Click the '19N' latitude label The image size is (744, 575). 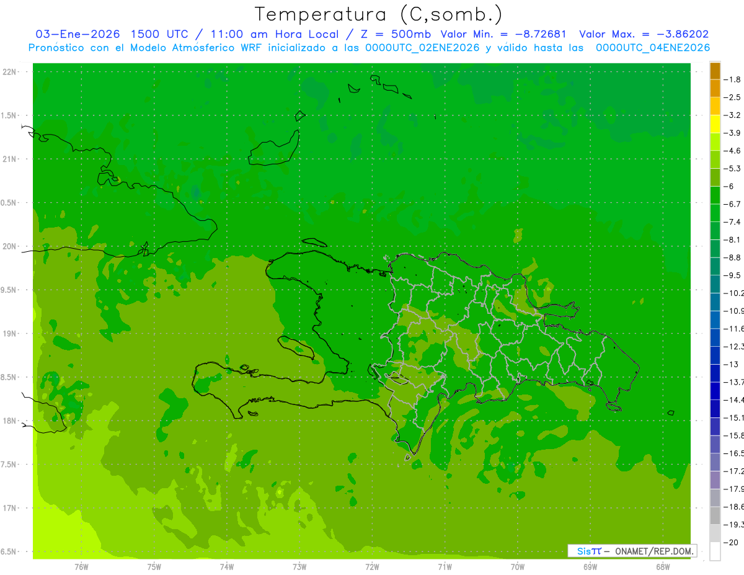[9, 334]
